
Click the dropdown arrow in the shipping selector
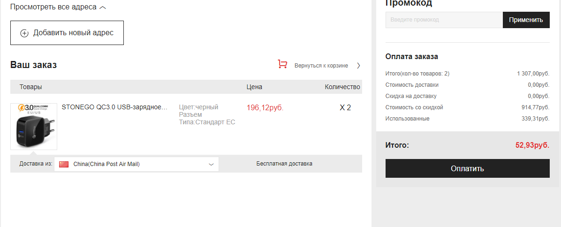211,165
